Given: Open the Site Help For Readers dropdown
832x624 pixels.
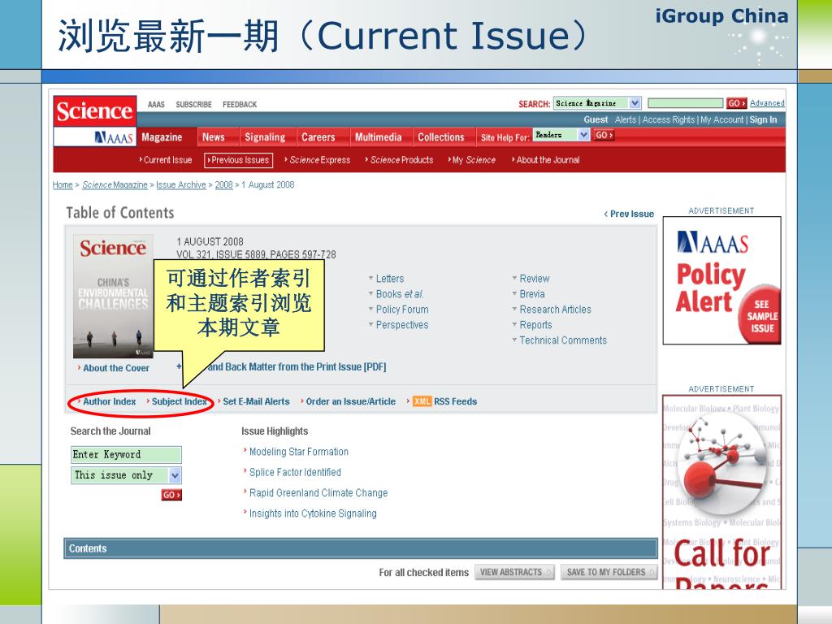Looking at the screenshot, I should [561, 135].
